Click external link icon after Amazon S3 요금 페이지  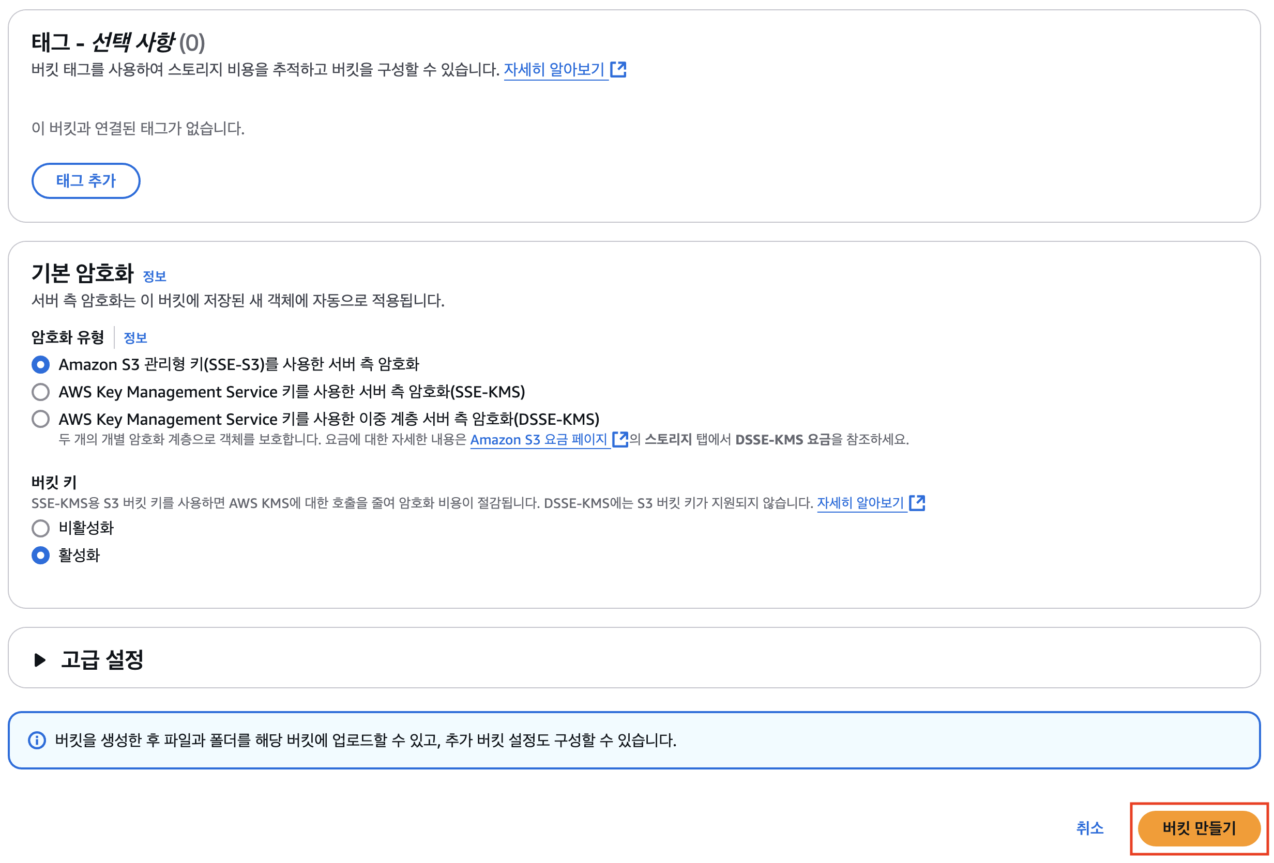(619, 439)
